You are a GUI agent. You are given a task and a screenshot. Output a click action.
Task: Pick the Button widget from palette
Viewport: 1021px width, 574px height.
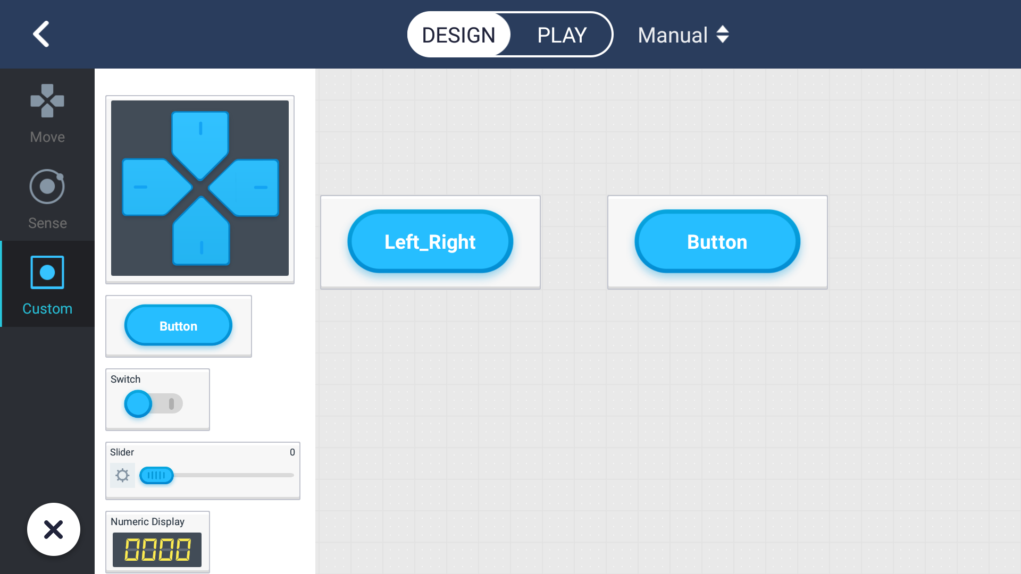pos(178,326)
